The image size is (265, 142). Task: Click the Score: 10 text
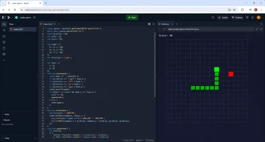point(166,35)
